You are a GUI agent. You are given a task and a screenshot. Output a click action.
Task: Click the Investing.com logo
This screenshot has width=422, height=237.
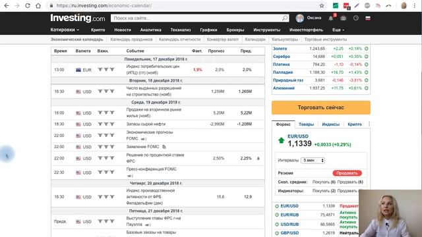pos(78,18)
